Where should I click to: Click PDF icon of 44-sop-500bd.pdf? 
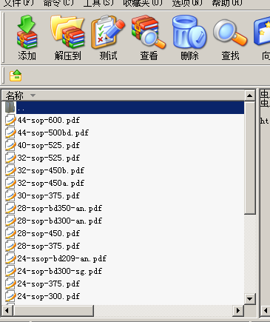tap(10, 133)
